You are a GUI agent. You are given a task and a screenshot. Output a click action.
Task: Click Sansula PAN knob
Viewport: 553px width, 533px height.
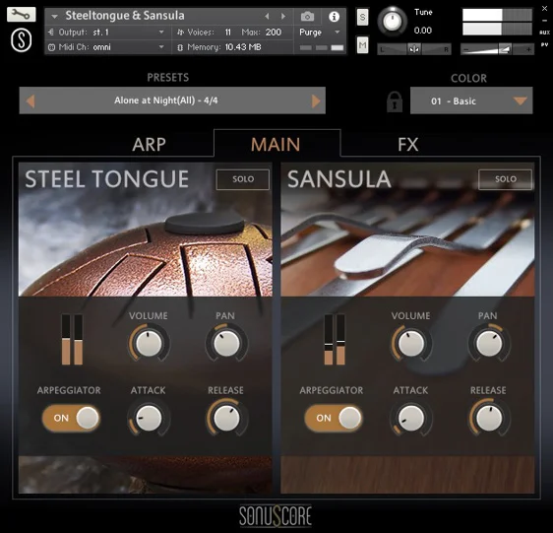(489, 343)
